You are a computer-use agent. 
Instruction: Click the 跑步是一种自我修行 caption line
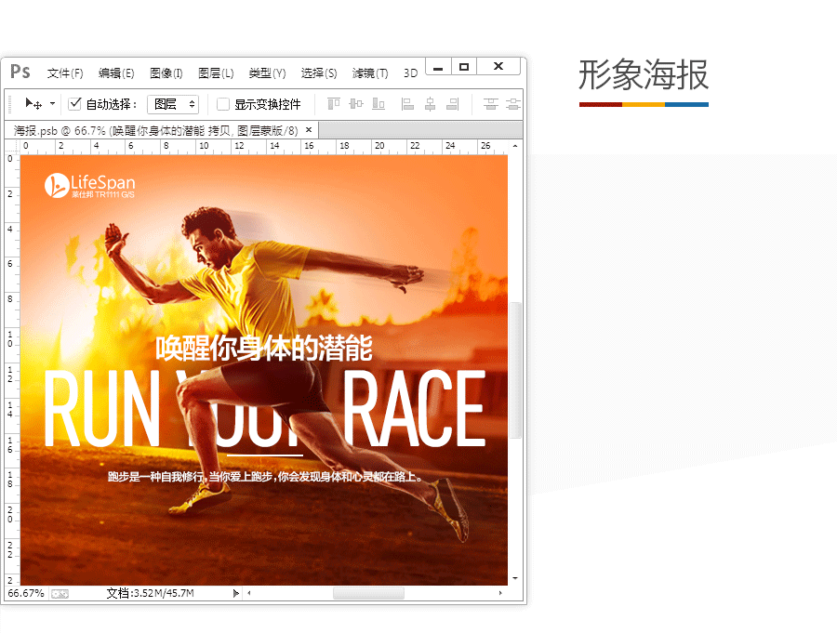[x=265, y=477]
